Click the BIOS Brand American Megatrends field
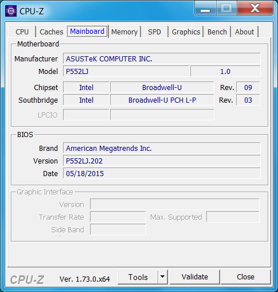Screen dimensions: 278x292 coord(162,148)
